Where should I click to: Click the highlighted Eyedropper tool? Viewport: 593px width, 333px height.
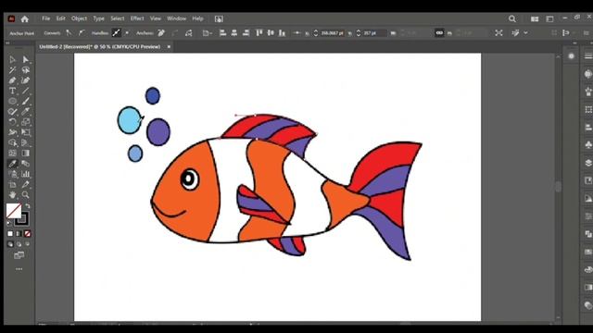click(x=12, y=164)
